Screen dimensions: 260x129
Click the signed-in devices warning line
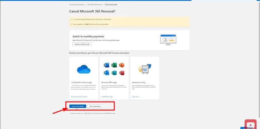click(x=91, y=24)
